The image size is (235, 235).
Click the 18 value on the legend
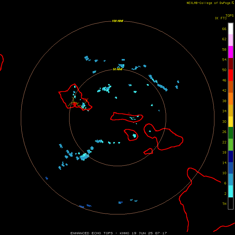pos(224,152)
